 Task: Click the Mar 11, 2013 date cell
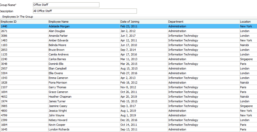[144, 59]
